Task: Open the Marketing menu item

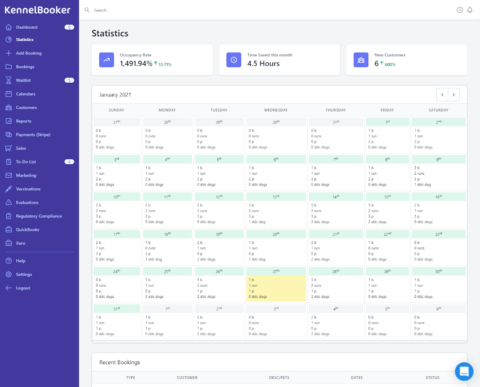Action: [26, 176]
